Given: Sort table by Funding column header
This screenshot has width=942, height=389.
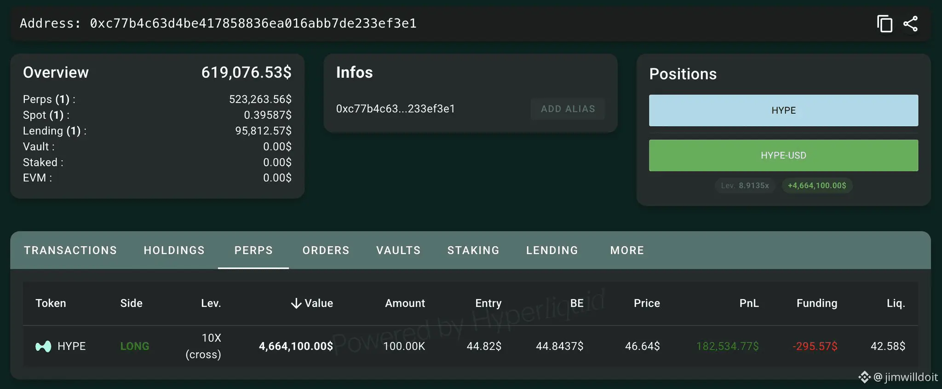Looking at the screenshot, I should (817, 303).
